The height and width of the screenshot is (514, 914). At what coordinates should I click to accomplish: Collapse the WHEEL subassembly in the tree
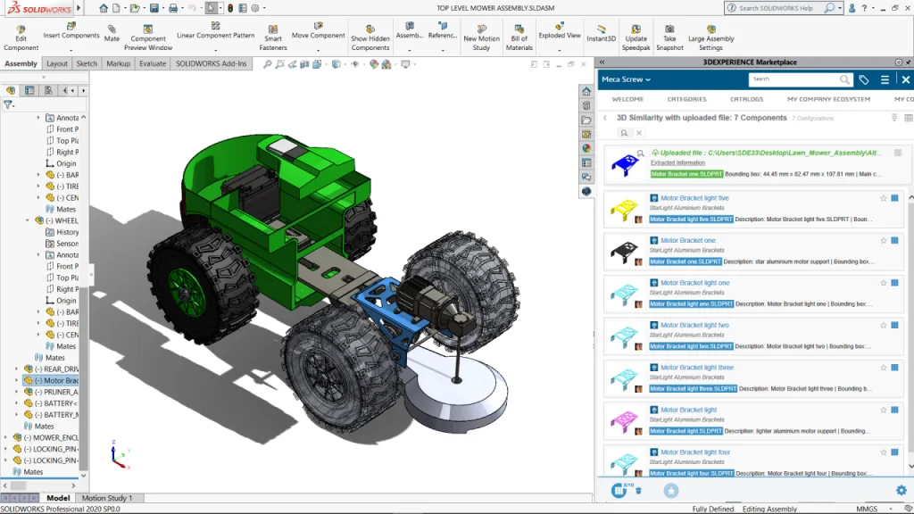[x=27, y=220]
